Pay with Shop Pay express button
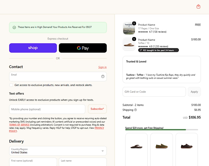Screen dimensions: 209x166 pos(33,48)
